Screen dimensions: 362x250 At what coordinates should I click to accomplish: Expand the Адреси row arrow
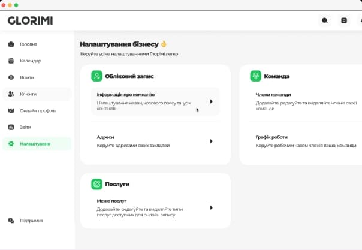click(212, 141)
